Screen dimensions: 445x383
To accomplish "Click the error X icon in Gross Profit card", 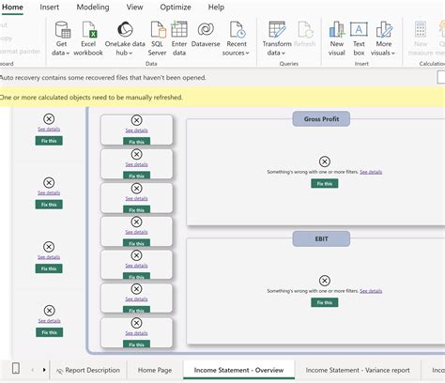I will click(x=325, y=161).
